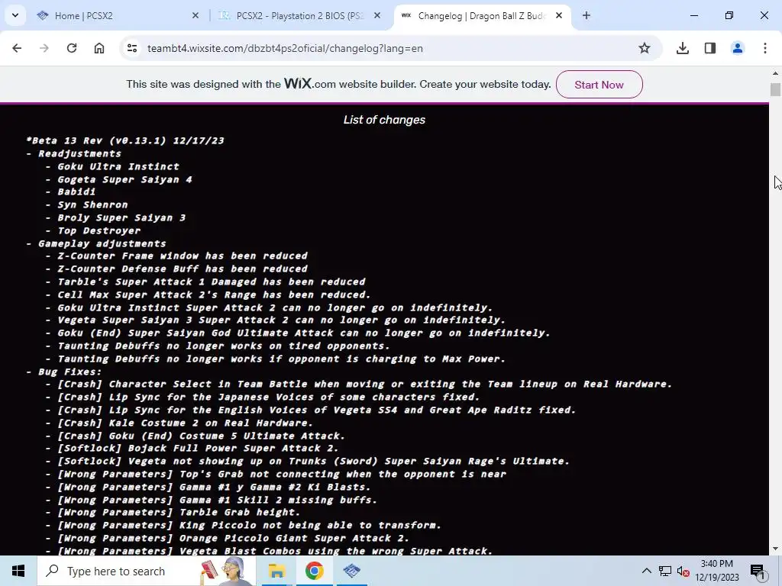Image resolution: width=782 pixels, height=586 pixels.
Task: Open the notification center icon
Action: coord(757,571)
